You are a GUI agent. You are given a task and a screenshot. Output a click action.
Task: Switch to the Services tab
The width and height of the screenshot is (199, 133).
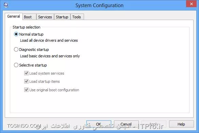45,17
